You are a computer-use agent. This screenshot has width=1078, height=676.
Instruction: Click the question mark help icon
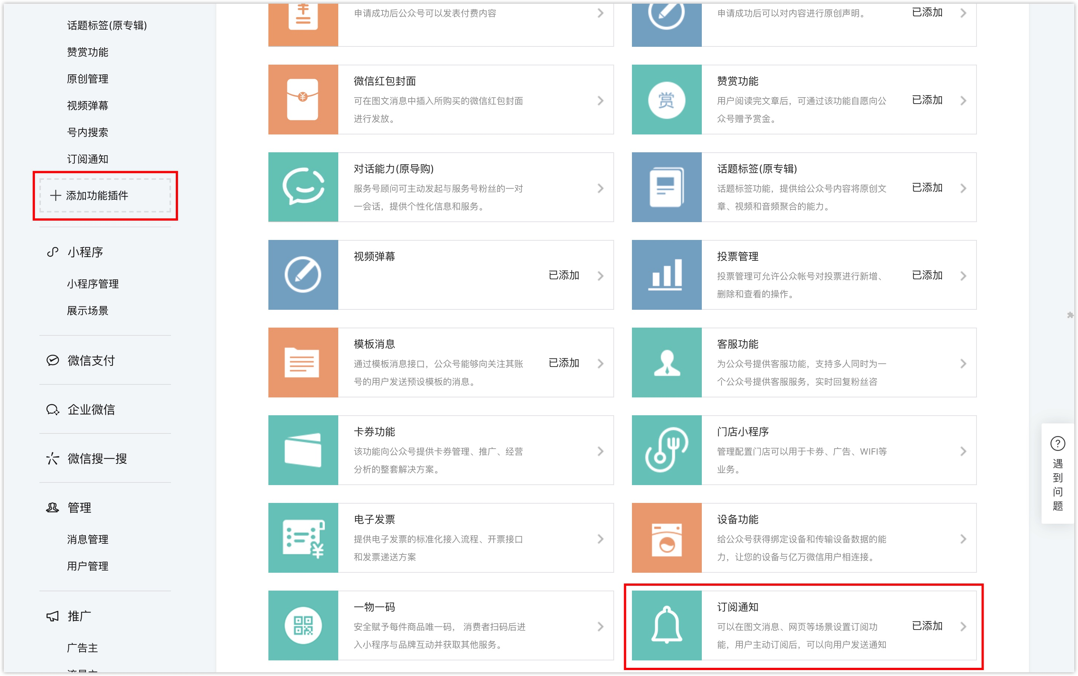tap(1058, 443)
